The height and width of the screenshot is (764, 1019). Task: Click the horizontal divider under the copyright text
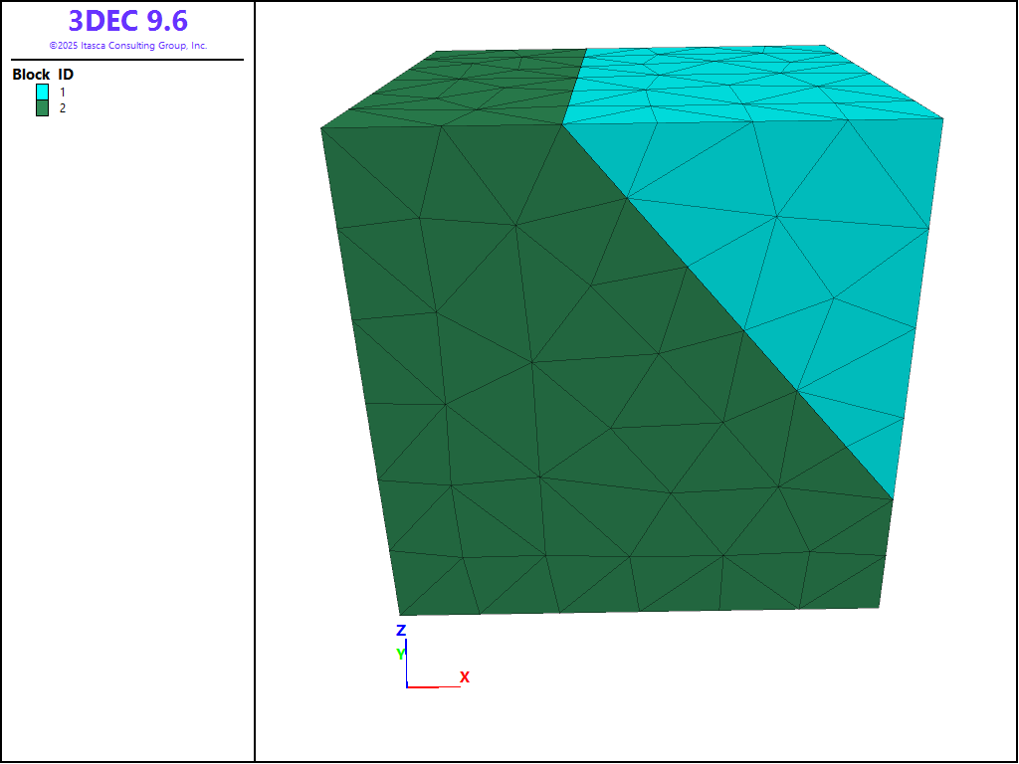(x=127, y=60)
